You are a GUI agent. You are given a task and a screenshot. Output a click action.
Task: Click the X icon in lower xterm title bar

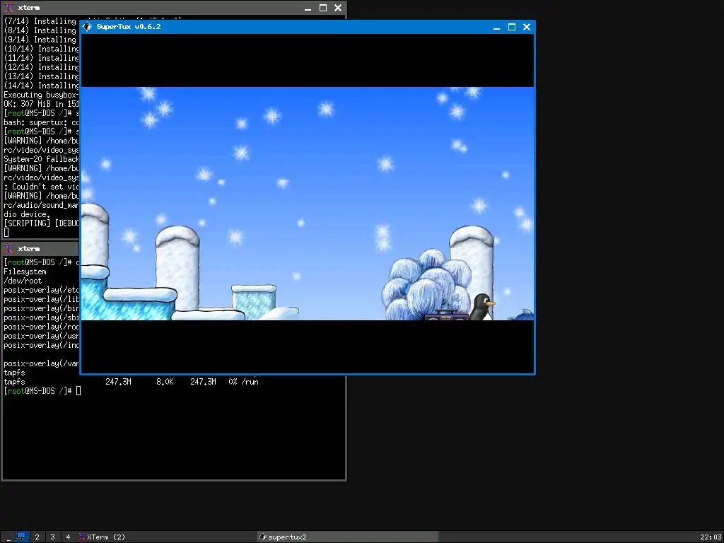(x=8, y=249)
